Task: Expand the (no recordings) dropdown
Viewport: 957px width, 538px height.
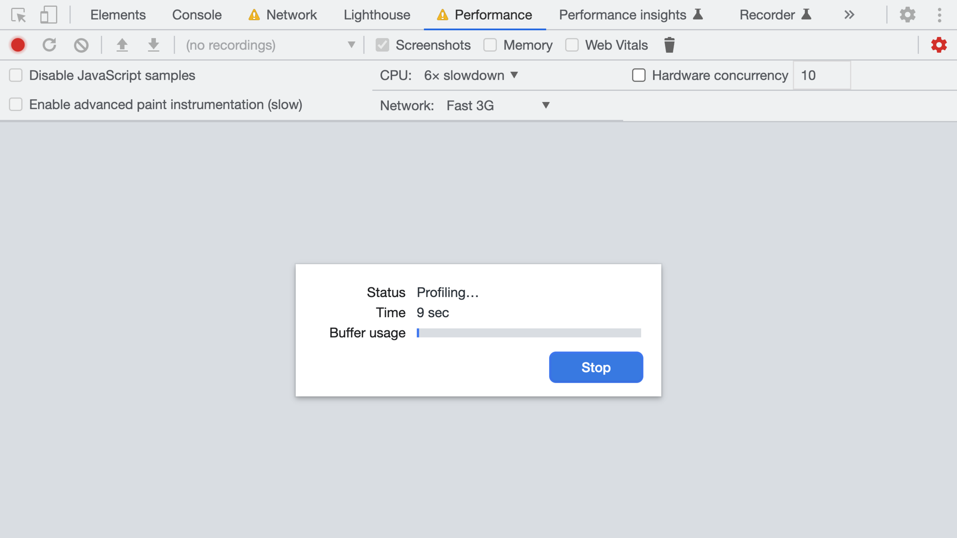Action: point(270,45)
